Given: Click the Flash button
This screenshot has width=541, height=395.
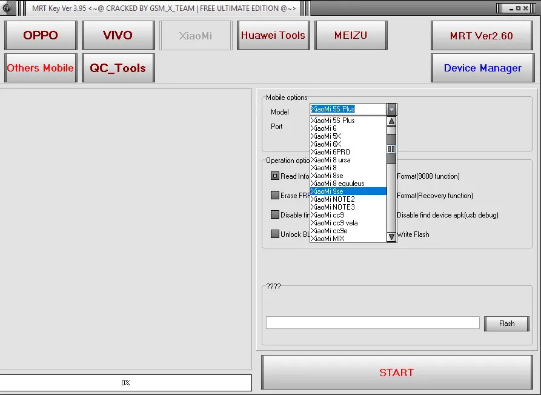Looking at the screenshot, I should [506, 324].
